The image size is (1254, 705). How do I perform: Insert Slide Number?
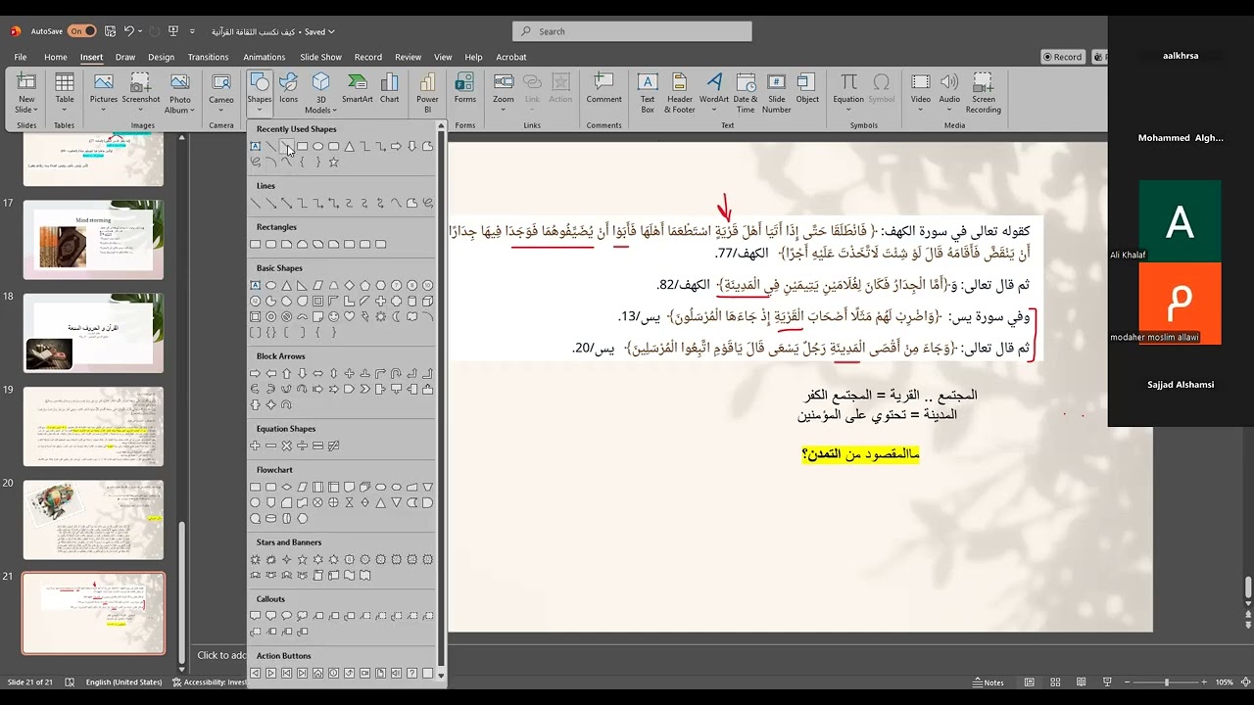coord(777,93)
